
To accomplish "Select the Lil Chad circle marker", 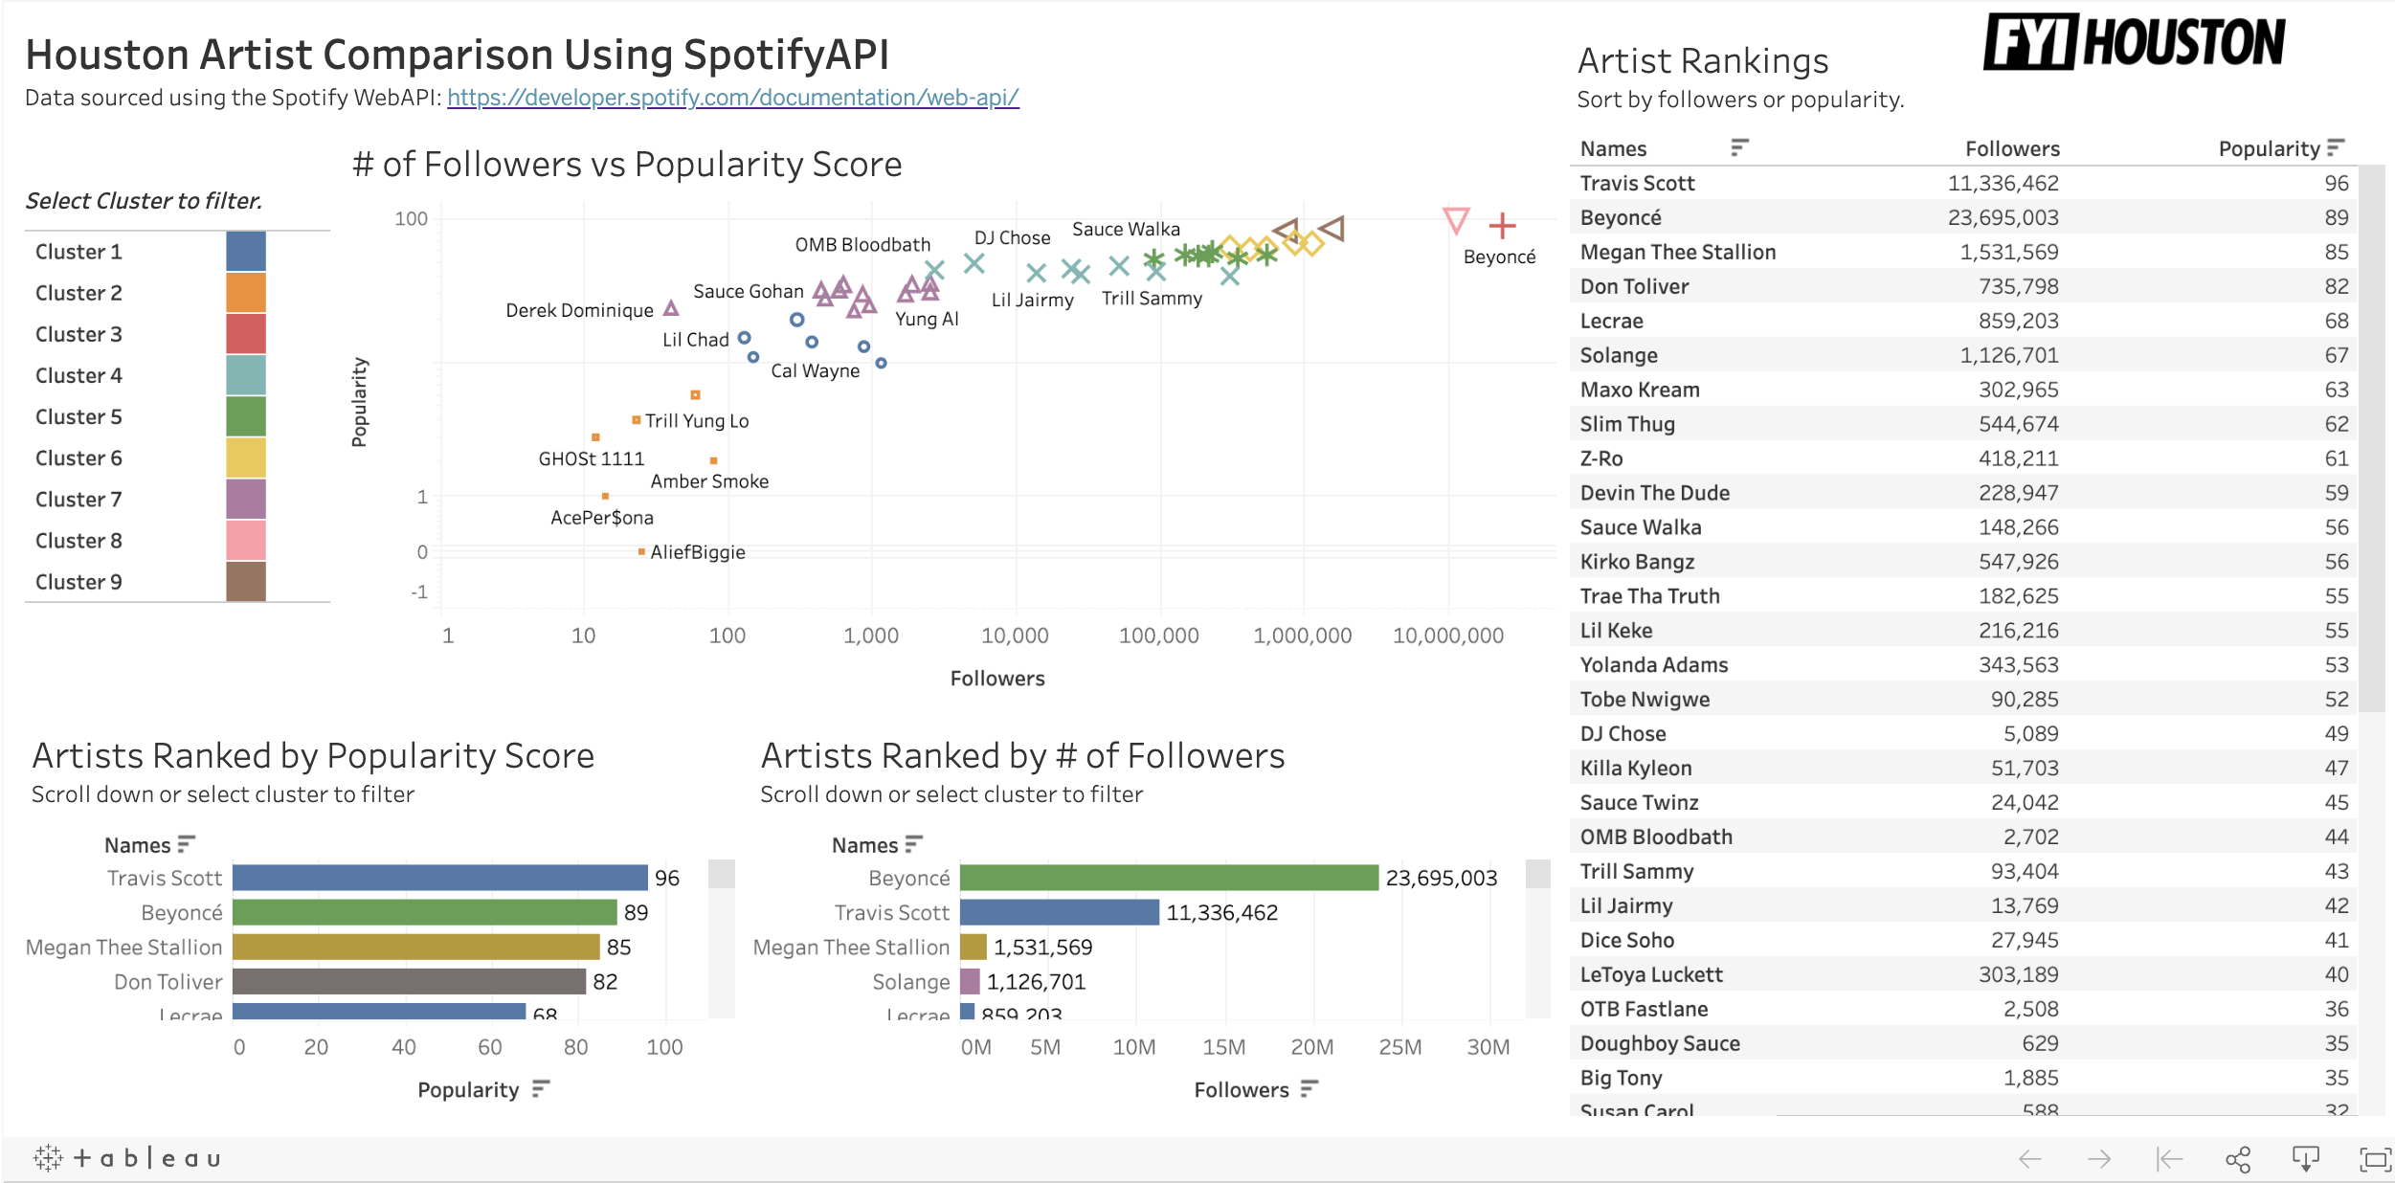I will coord(744,337).
